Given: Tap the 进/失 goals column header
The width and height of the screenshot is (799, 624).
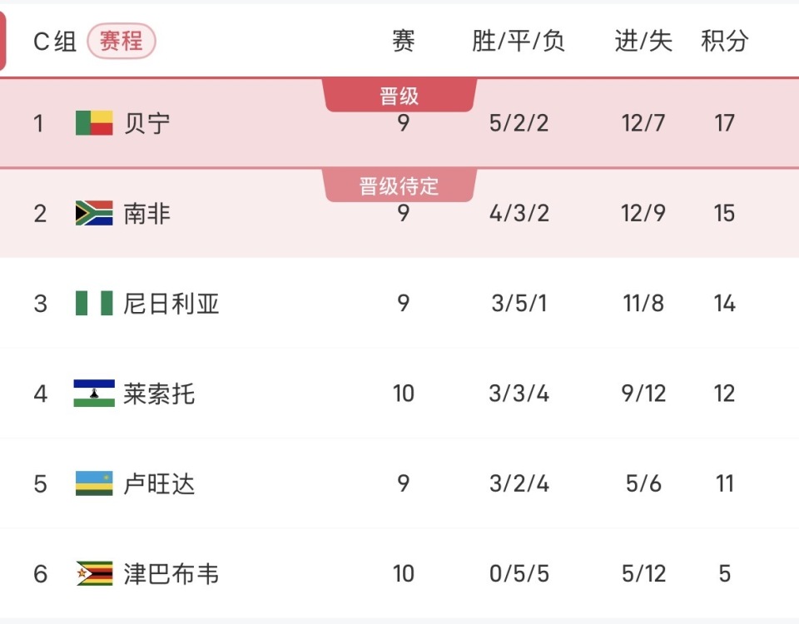Looking at the screenshot, I should pos(643,41).
